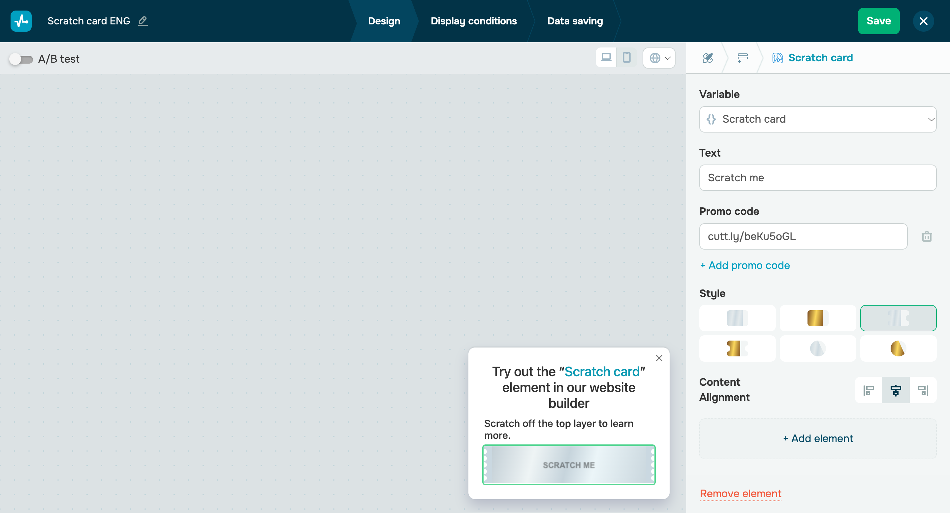Align content to the right
The width and height of the screenshot is (950, 513).
pos(923,390)
